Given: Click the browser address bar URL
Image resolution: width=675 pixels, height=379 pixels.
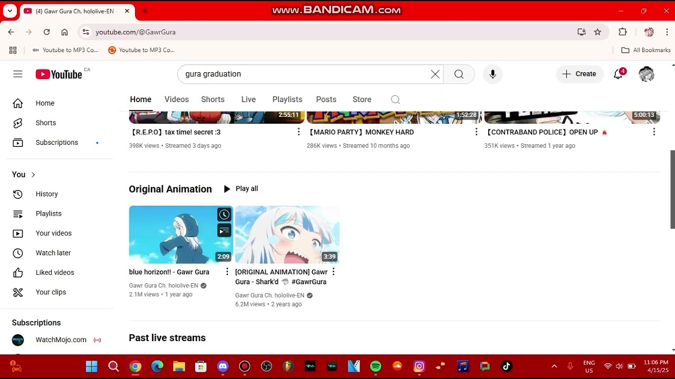Looking at the screenshot, I should point(136,32).
